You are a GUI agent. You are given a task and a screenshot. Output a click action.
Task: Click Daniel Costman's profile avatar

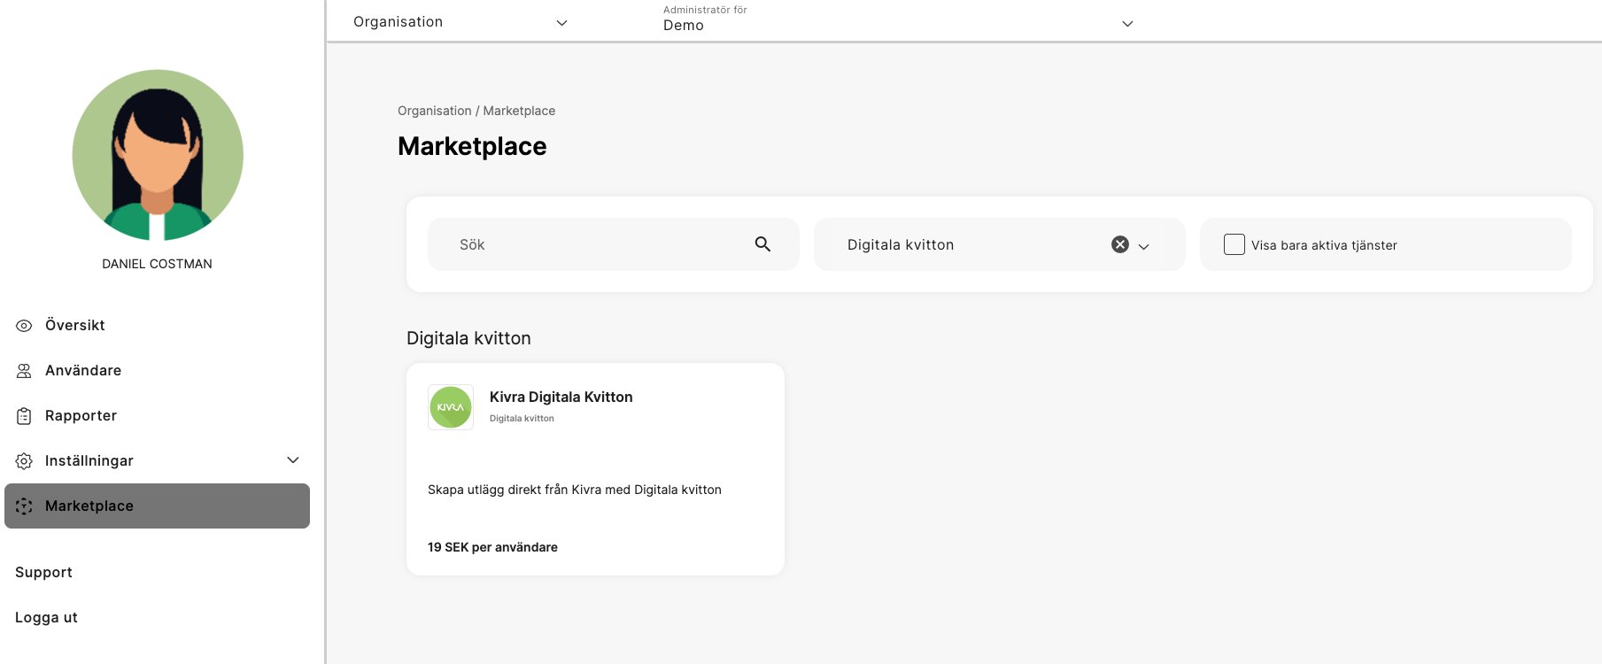point(158,155)
